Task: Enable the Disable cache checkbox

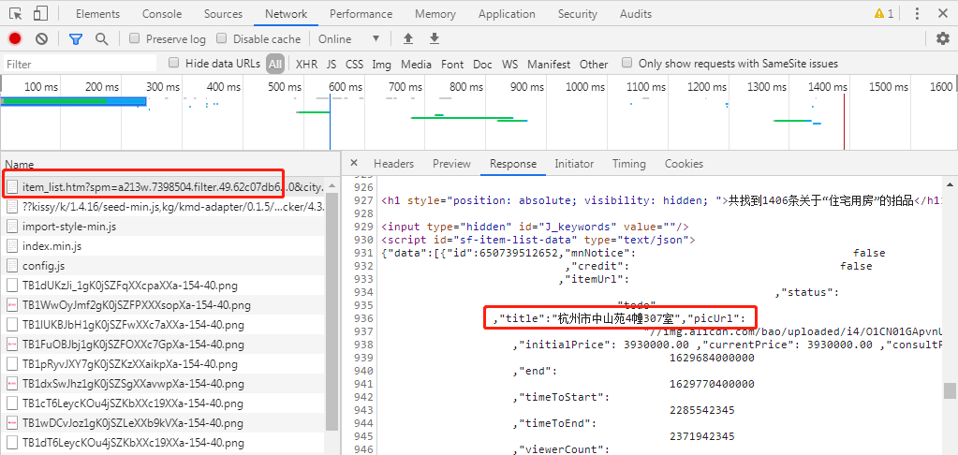Action: (x=221, y=38)
